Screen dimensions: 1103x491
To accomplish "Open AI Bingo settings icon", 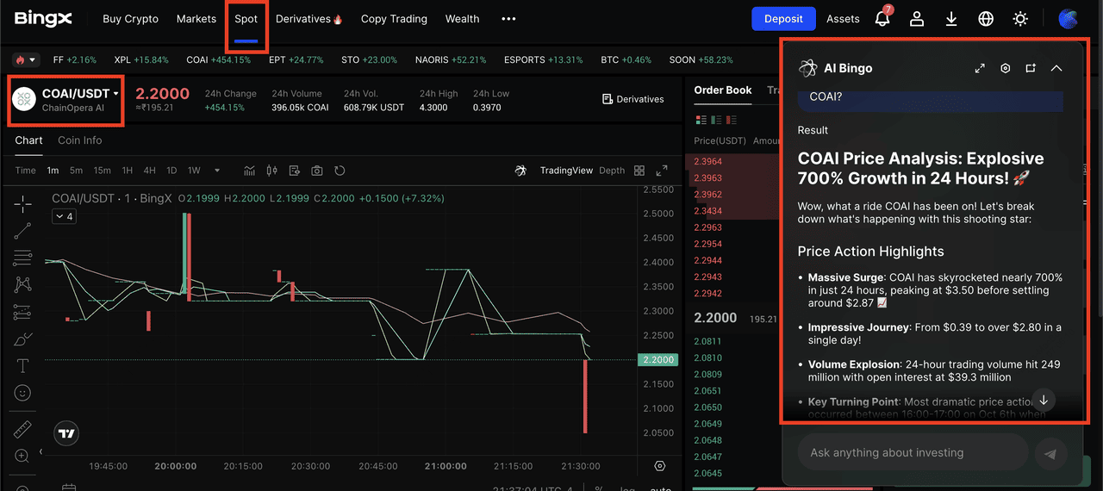I will click(x=1005, y=68).
